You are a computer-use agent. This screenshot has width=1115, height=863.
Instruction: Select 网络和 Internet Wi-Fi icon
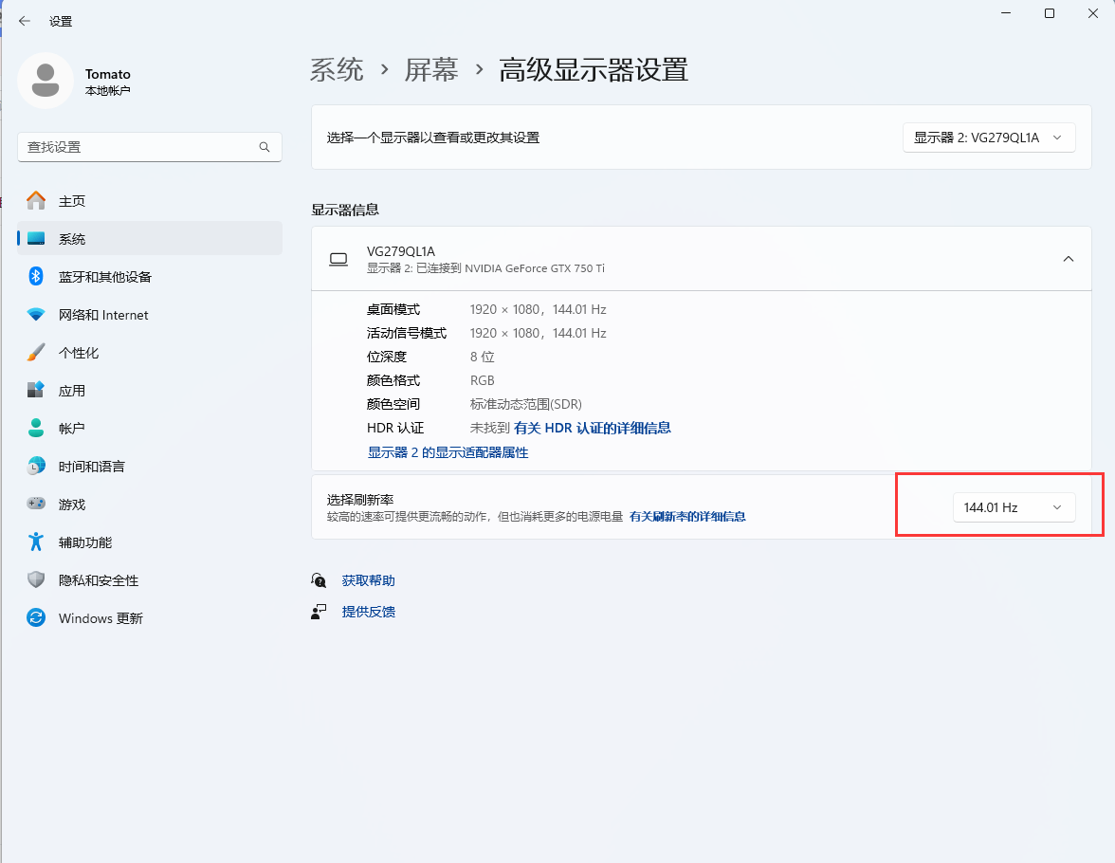click(x=36, y=315)
